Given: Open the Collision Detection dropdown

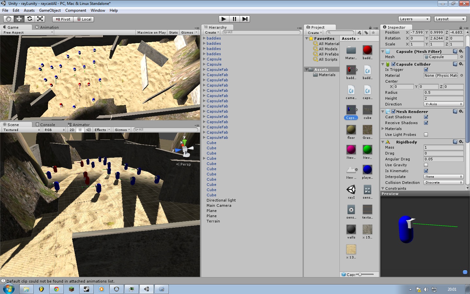Looking at the screenshot, I should [x=444, y=183].
